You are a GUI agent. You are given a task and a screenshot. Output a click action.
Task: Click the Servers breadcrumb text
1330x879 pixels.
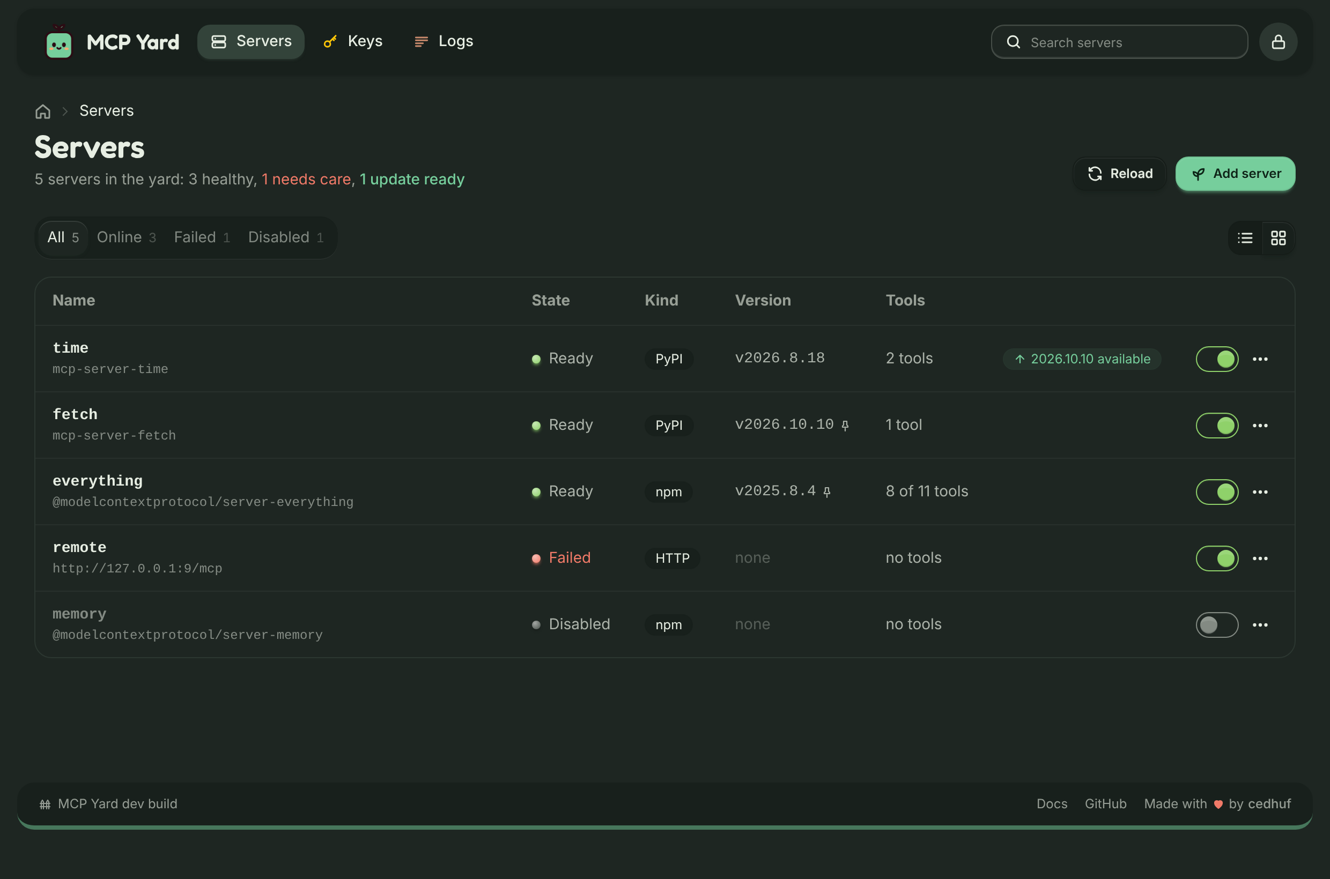click(x=107, y=111)
